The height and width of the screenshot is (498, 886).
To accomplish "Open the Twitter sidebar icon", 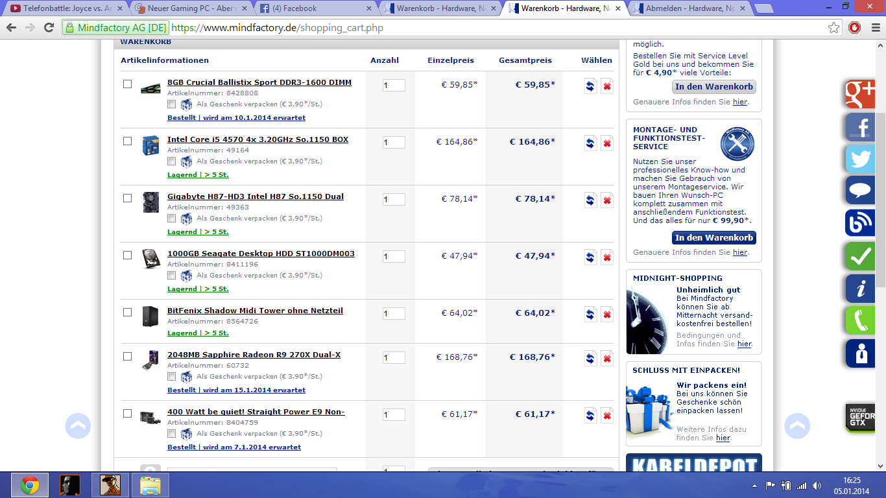I will 860,160.
